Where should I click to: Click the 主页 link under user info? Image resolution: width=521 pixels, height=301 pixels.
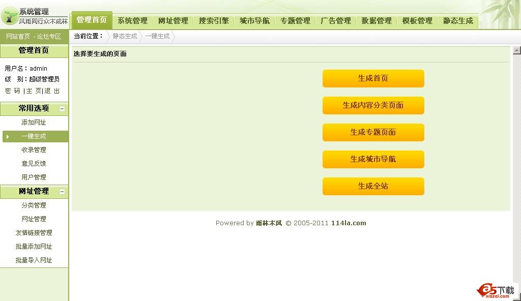[x=34, y=91]
